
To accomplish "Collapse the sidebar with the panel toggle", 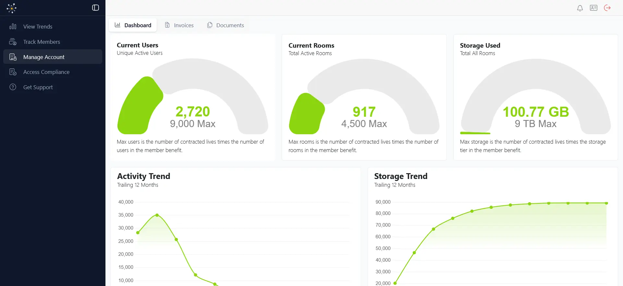I will (95, 8).
